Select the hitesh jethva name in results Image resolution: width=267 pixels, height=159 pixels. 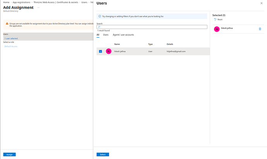point(120,51)
